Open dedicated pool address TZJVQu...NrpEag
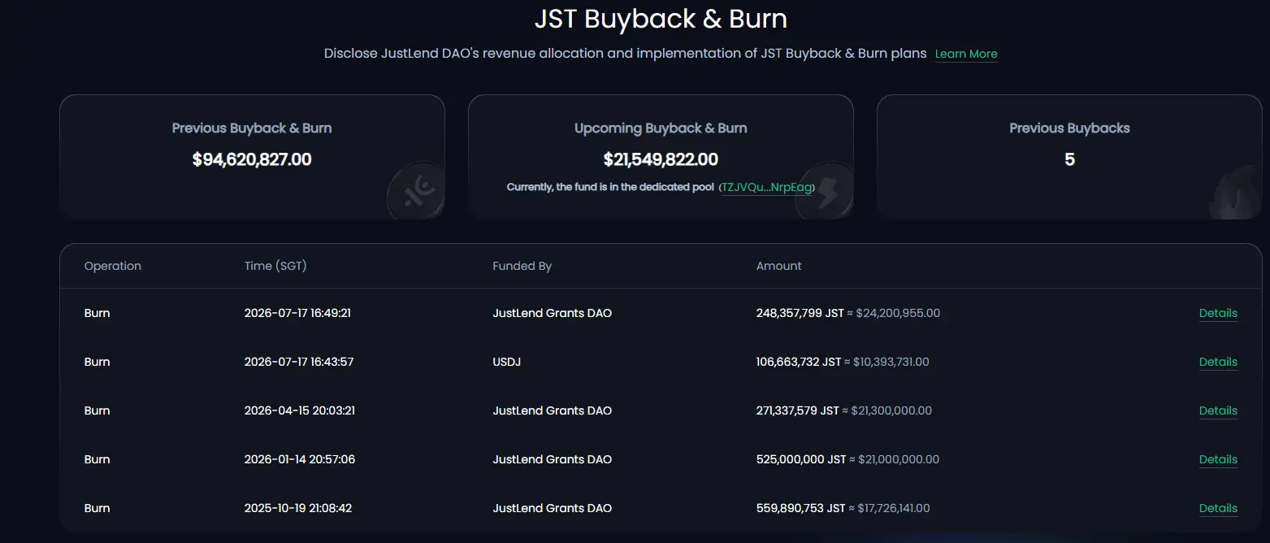 (x=767, y=188)
